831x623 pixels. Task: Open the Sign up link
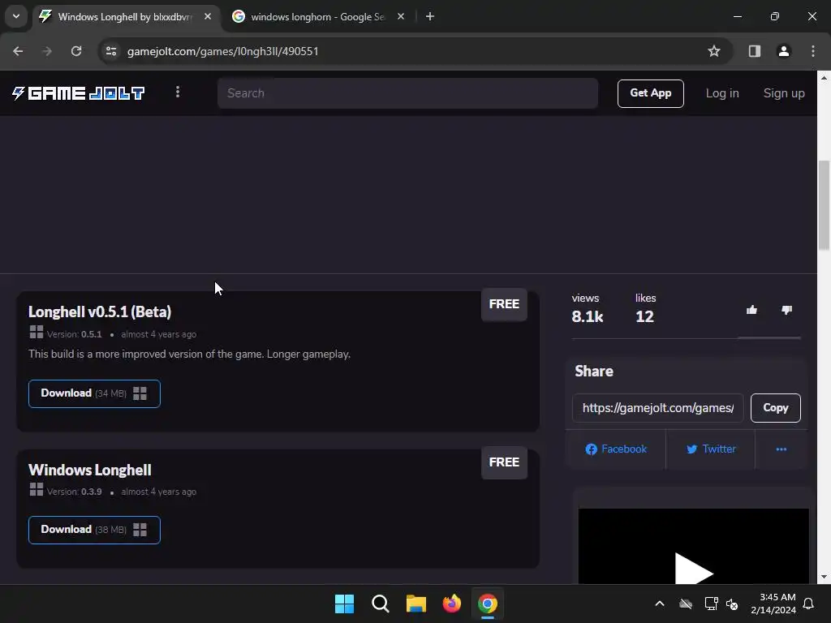(784, 93)
